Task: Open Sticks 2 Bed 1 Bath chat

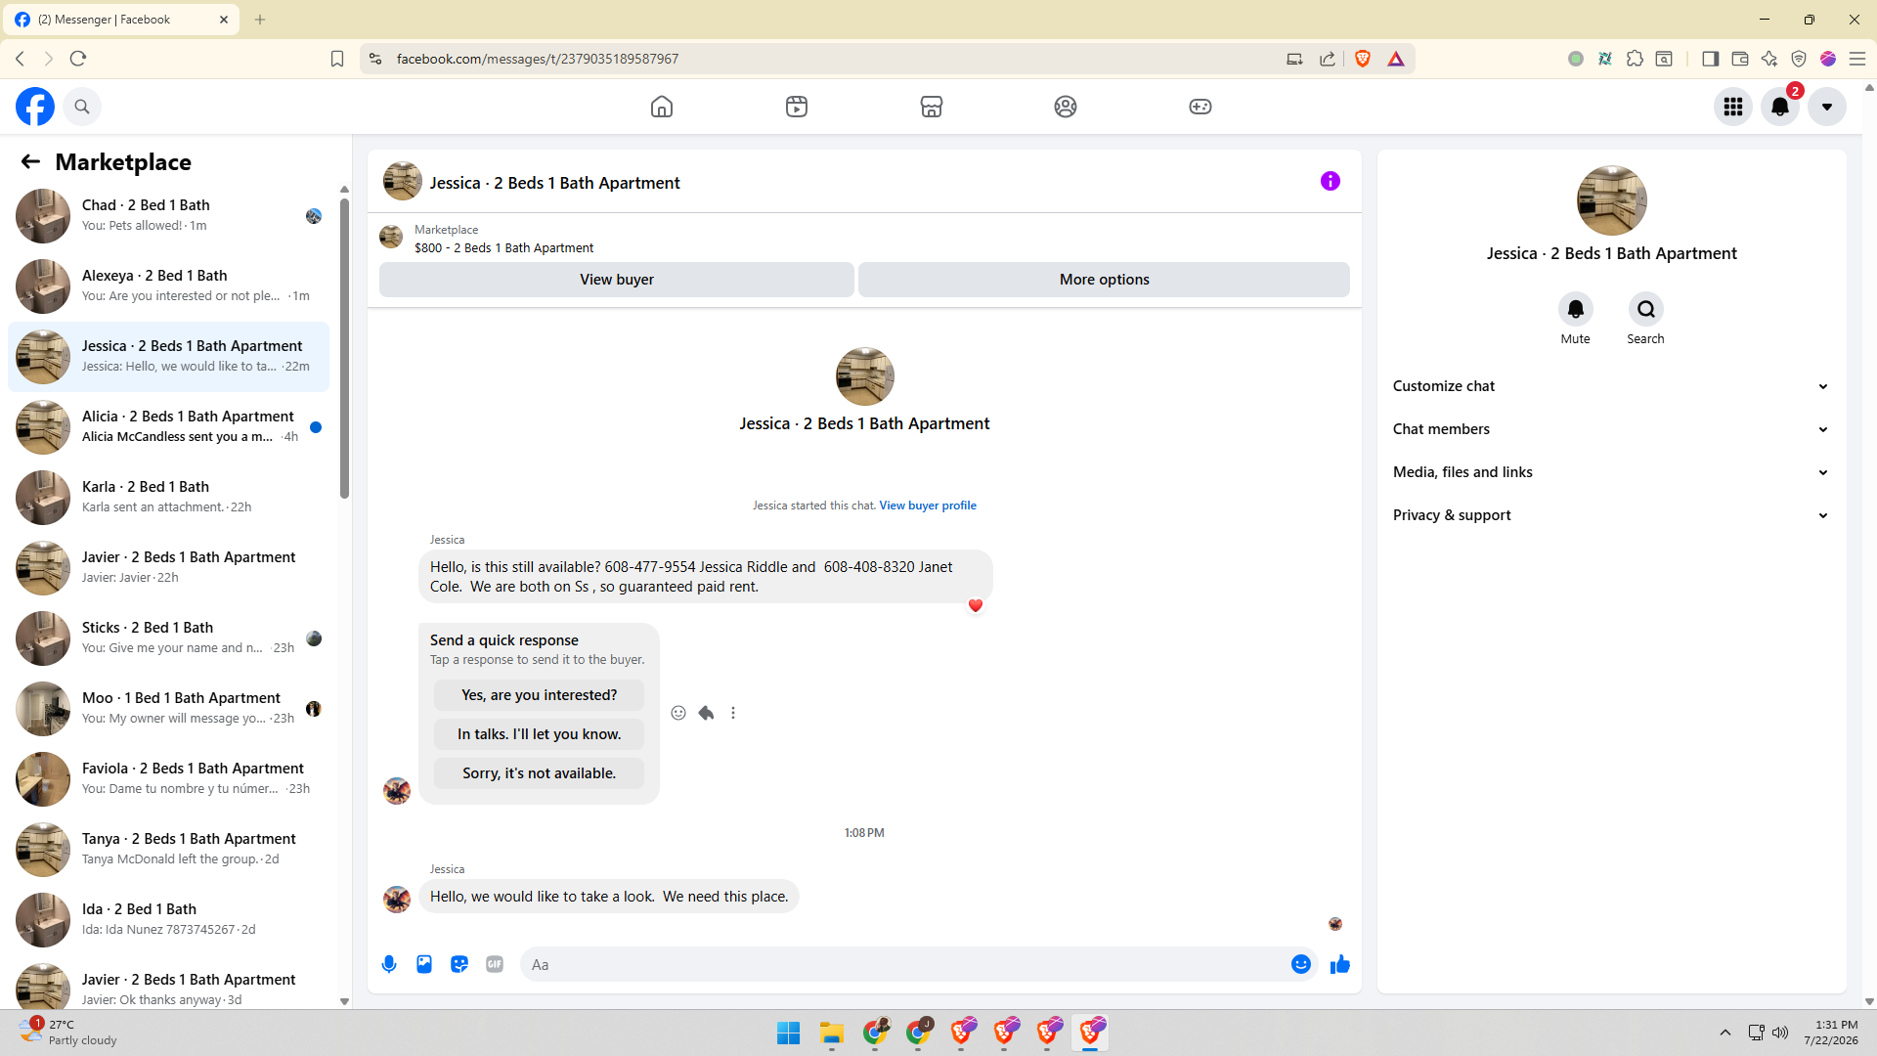Action: coord(169,638)
